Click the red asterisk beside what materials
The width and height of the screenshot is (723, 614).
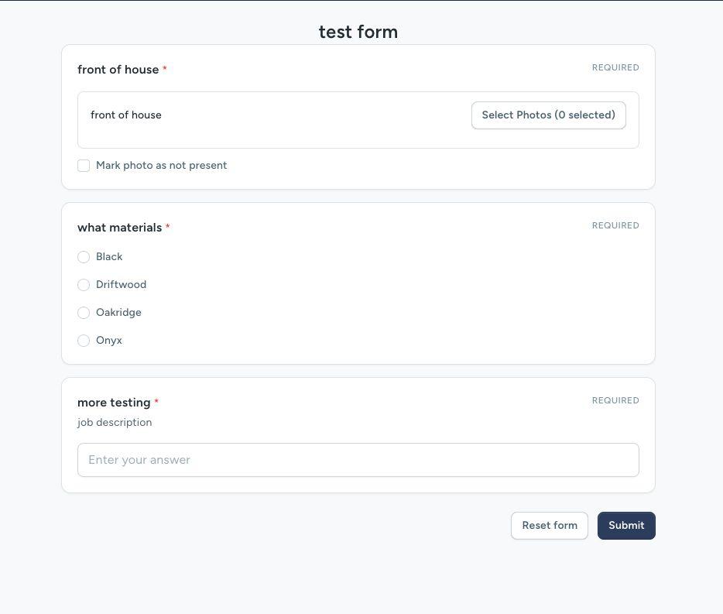point(168,227)
